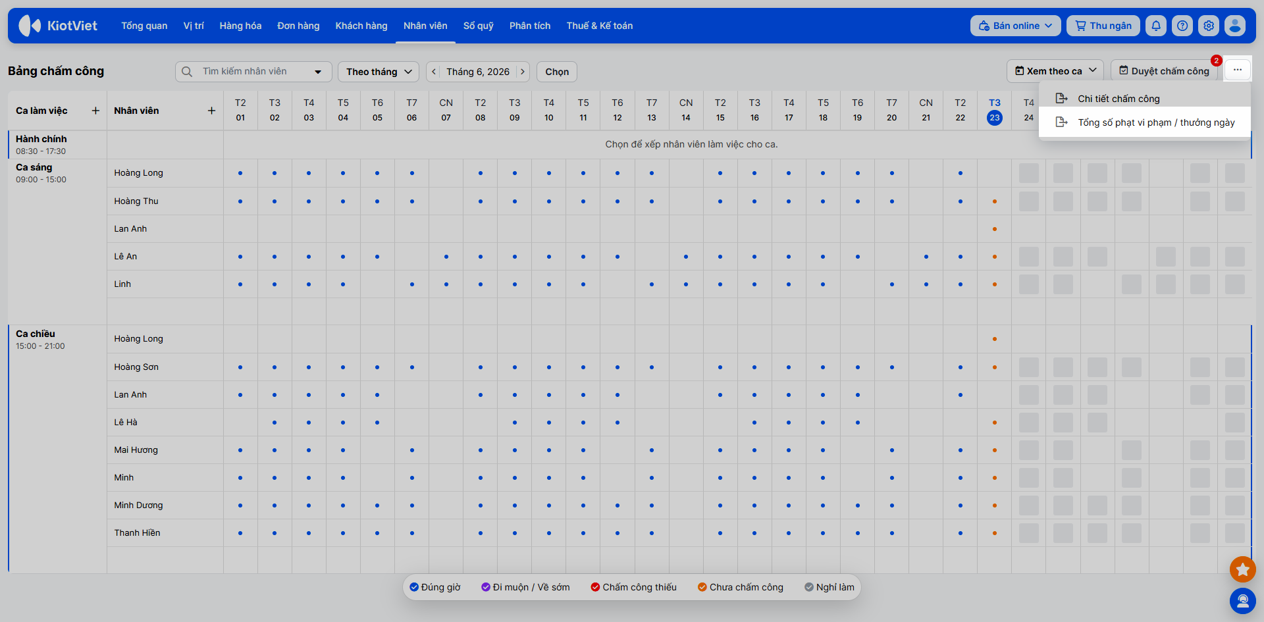Viewport: 1264px width, 622px height.
Task: Click the search magnifier icon
Action: [x=187, y=72]
